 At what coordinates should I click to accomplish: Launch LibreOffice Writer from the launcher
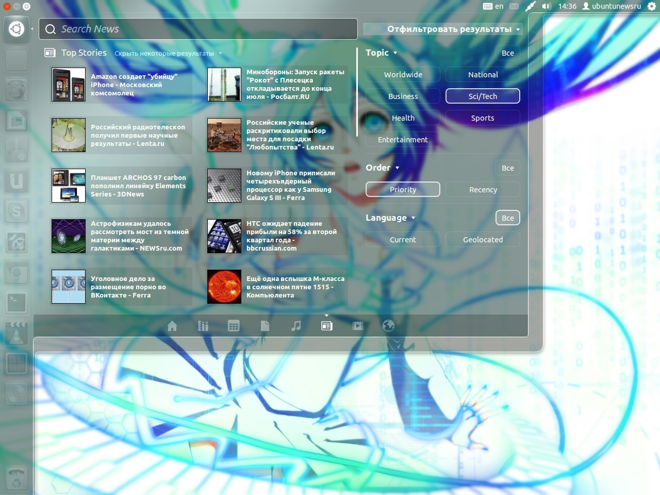[x=16, y=121]
